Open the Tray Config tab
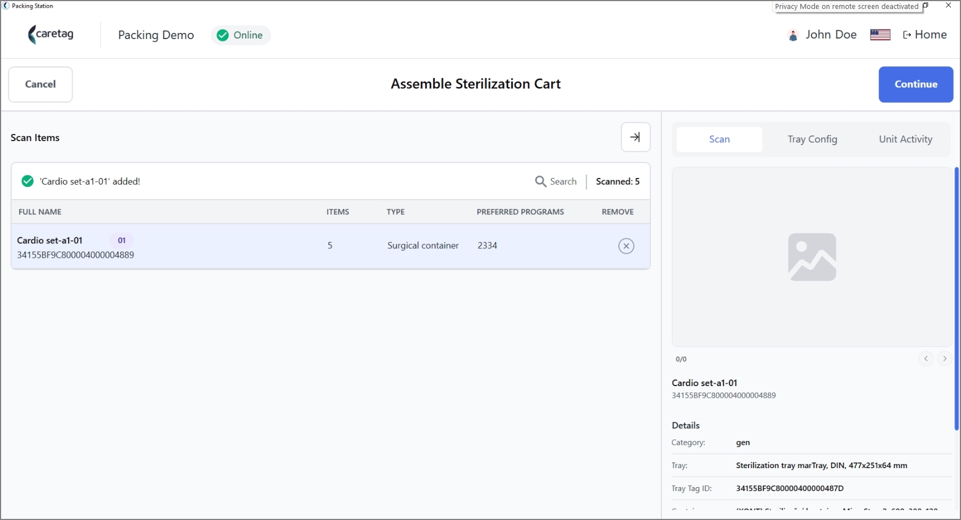 click(x=812, y=139)
